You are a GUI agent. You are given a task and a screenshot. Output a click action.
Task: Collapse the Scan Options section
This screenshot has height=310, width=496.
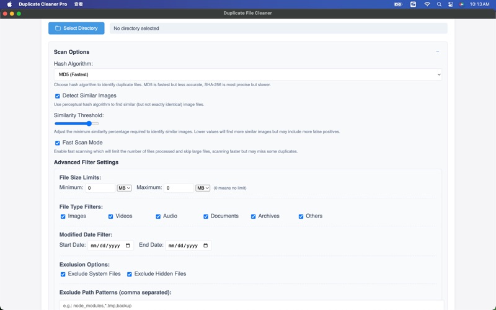tap(437, 51)
